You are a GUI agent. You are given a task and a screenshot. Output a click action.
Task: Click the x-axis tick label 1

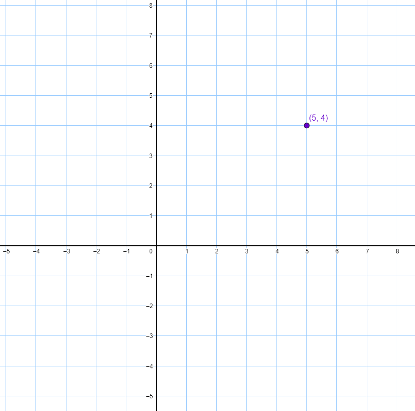click(187, 251)
